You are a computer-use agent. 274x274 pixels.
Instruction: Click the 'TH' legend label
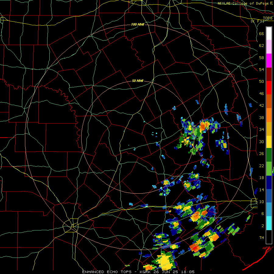(x=262, y=237)
